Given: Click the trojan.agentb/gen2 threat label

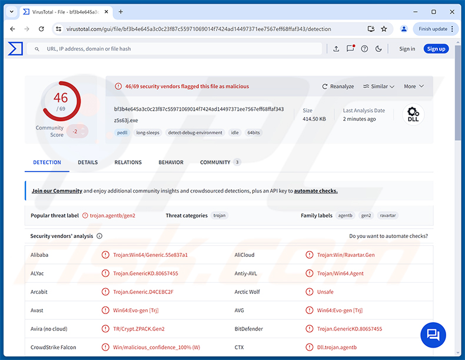Looking at the screenshot, I should pyautogui.click(x=112, y=216).
